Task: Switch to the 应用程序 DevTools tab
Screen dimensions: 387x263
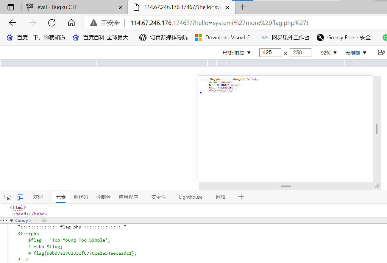Action: click(x=128, y=197)
